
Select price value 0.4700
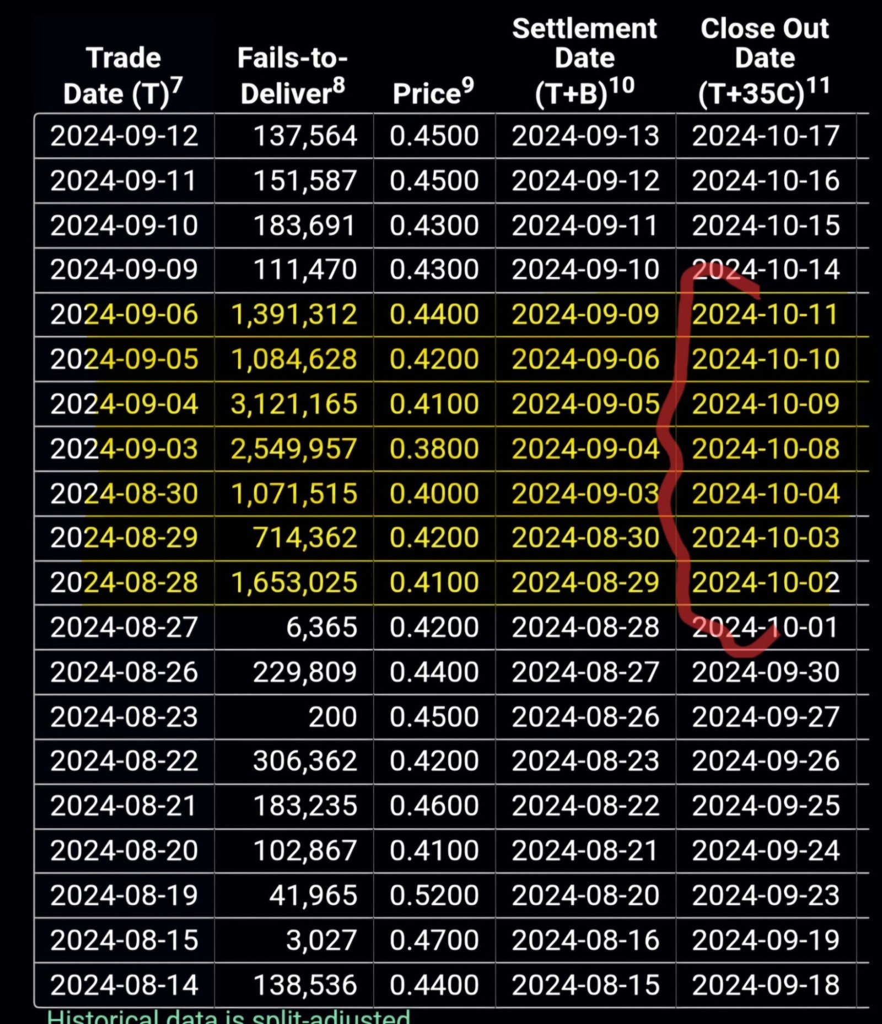[x=434, y=940]
